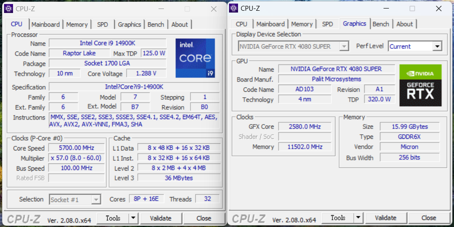This screenshot has height=227, width=454.
Task: Click the Multiplier x 57.0 (8.0 - 60.0) value
Action: click(x=76, y=158)
